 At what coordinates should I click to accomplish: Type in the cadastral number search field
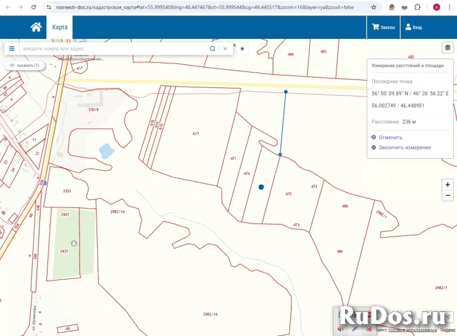pos(114,49)
